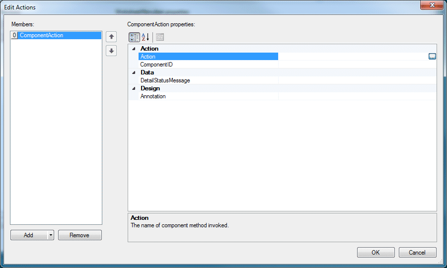Collapse the Action category
Viewport: 447px width, 268px height.
click(134, 49)
